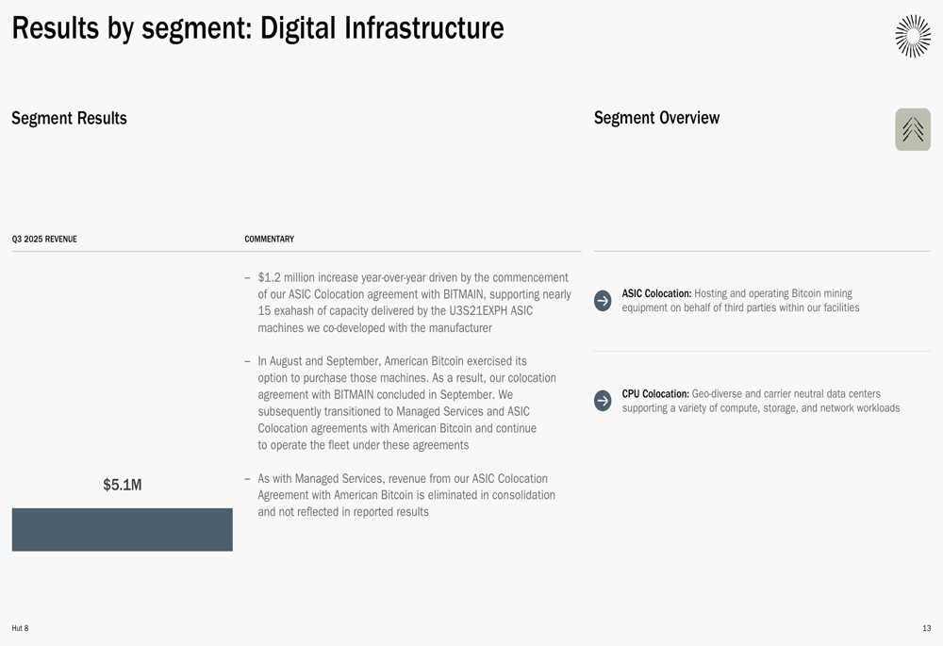This screenshot has width=943, height=646.
Task: Select the 'Hosting and operating Bitcoin mining' description
Action: [x=772, y=294]
